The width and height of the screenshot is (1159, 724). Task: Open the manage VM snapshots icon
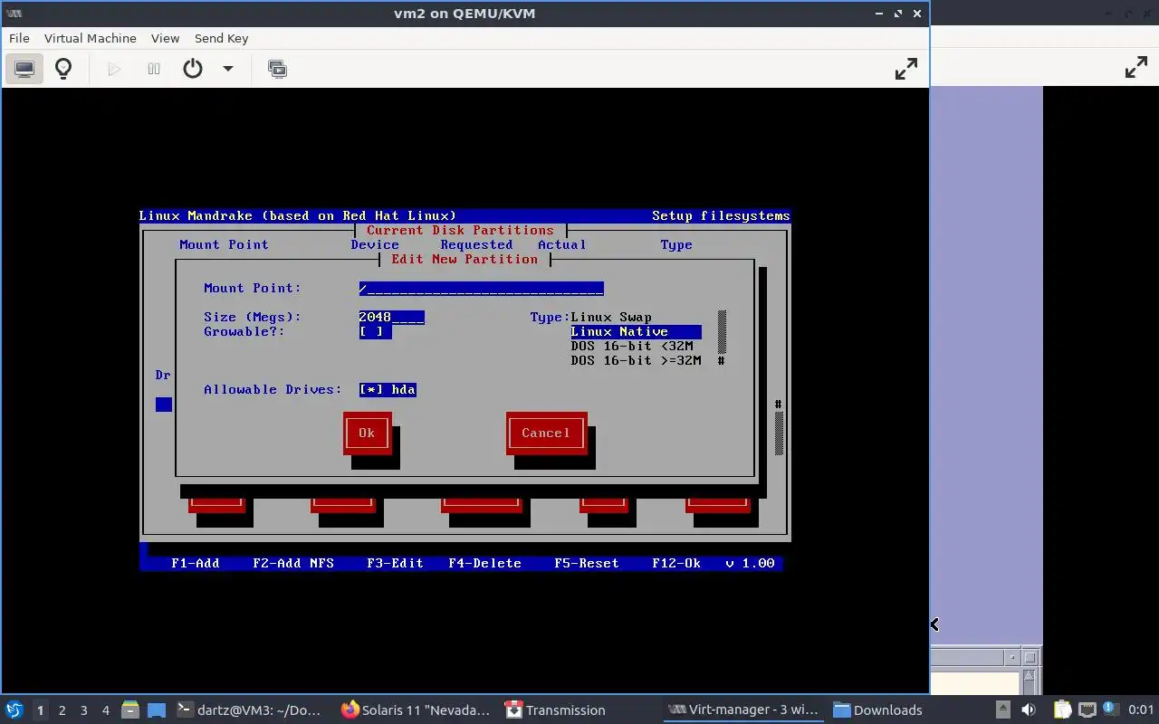277,69
